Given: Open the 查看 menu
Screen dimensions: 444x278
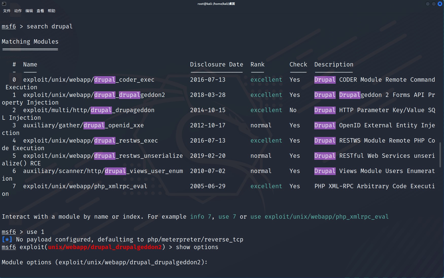Looking at the screenshot, I should [x=40, y=11].
